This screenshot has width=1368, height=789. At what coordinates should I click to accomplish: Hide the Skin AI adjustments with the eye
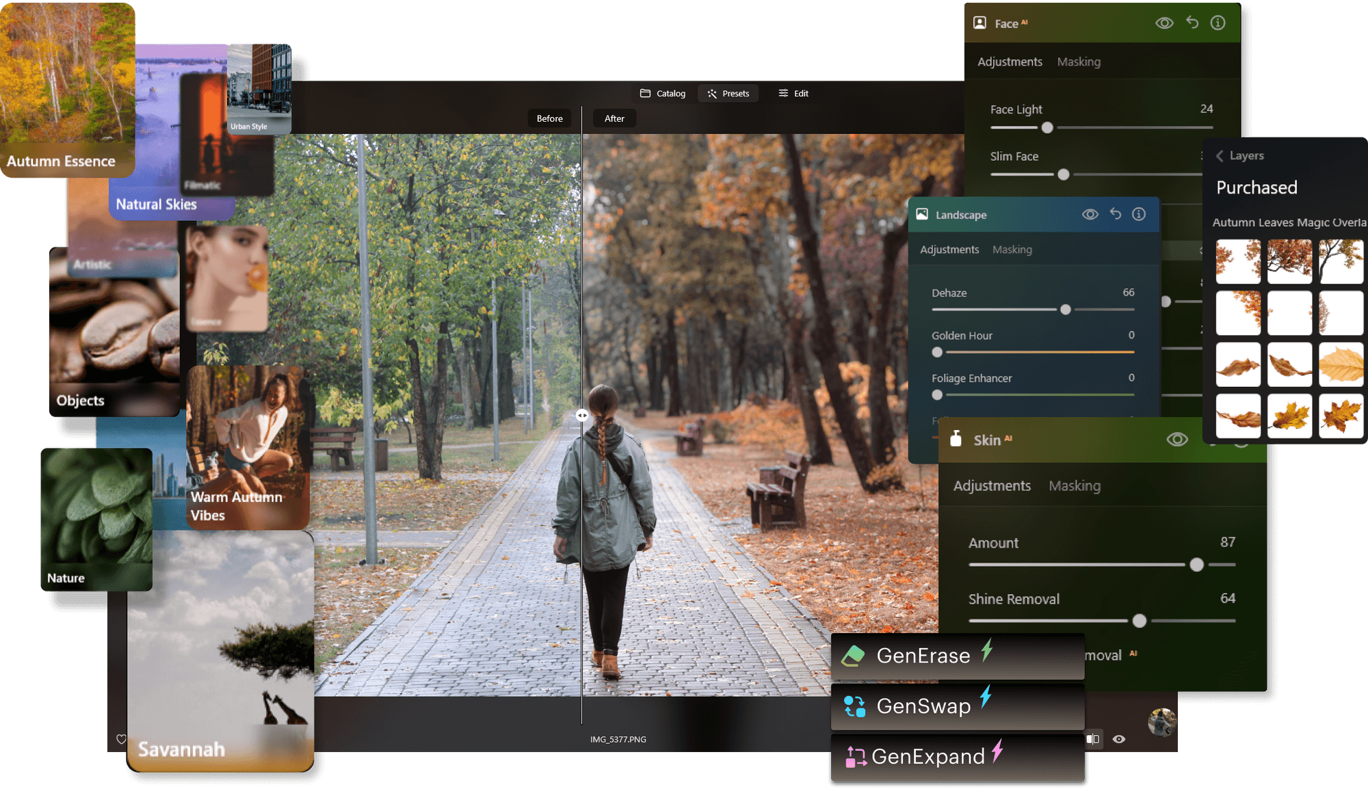1176,440
